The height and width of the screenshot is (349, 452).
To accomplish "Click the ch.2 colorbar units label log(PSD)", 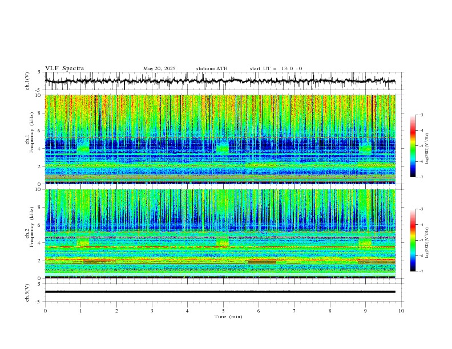I will 427,242.
